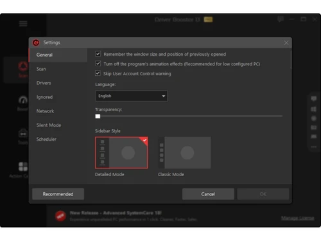Click the Transparency slider track
Viewport: 321px width, 241px height.
pos(189,116)
